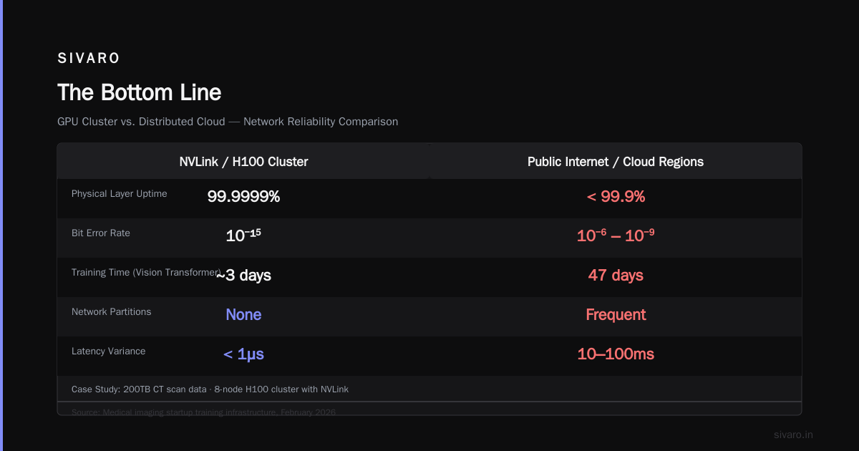Select the 'Network Partitions' row label
The height and width of the screenshot is (451, 859).
112,312
